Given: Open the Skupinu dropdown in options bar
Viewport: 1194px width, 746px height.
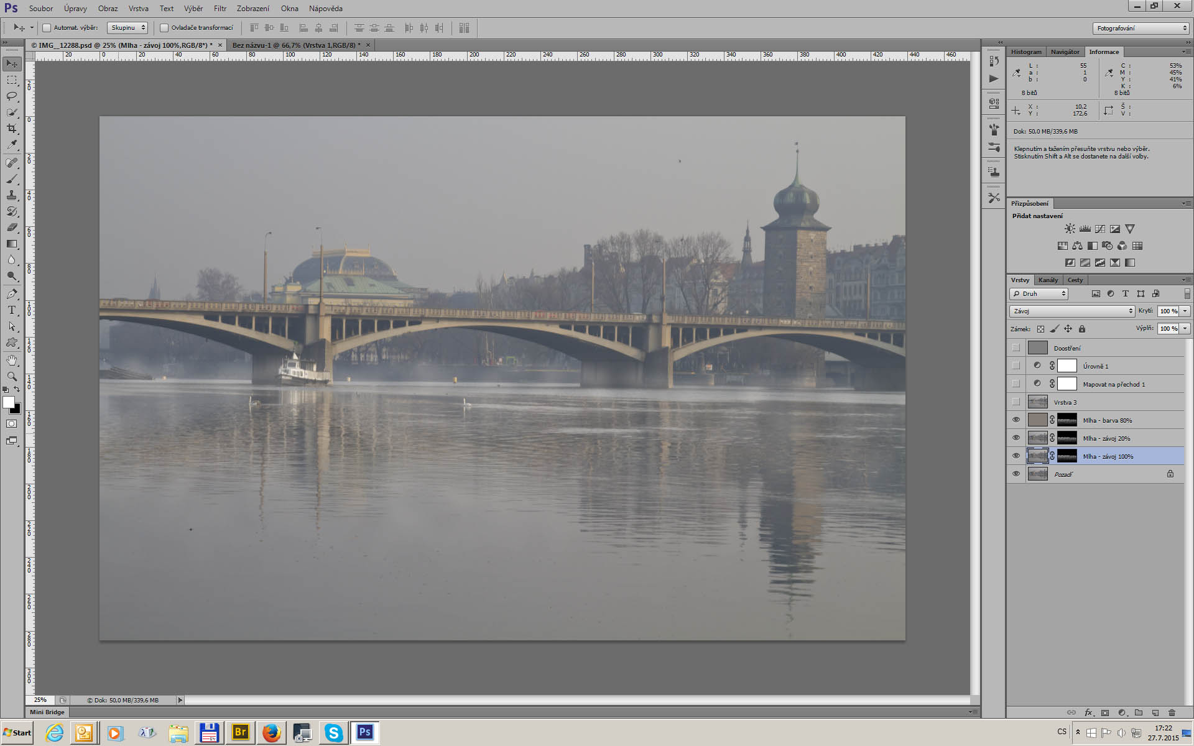Looking at the screenshot, I should (127, 28).
